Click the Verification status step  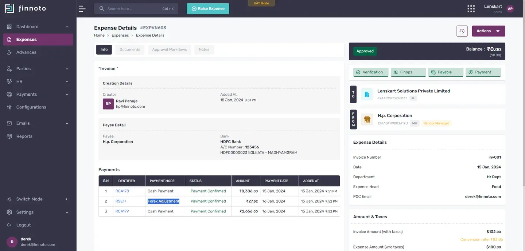coord(370,72)
